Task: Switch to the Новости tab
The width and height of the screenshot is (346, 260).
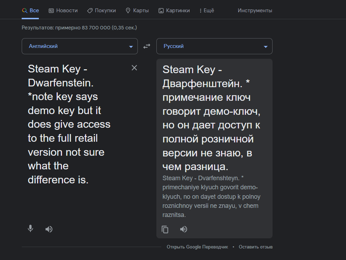Action: click(x=63, y=10)
